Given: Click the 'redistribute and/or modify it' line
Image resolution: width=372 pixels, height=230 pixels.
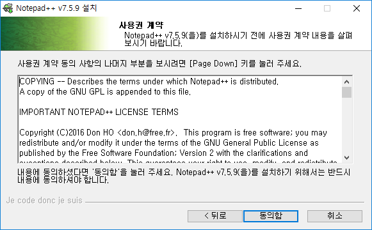Looking at the screenshot, I should [168, 142].
